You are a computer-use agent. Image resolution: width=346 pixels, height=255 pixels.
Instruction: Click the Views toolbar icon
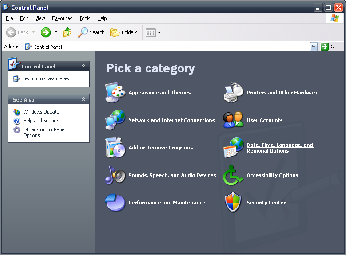pos(151,33)
